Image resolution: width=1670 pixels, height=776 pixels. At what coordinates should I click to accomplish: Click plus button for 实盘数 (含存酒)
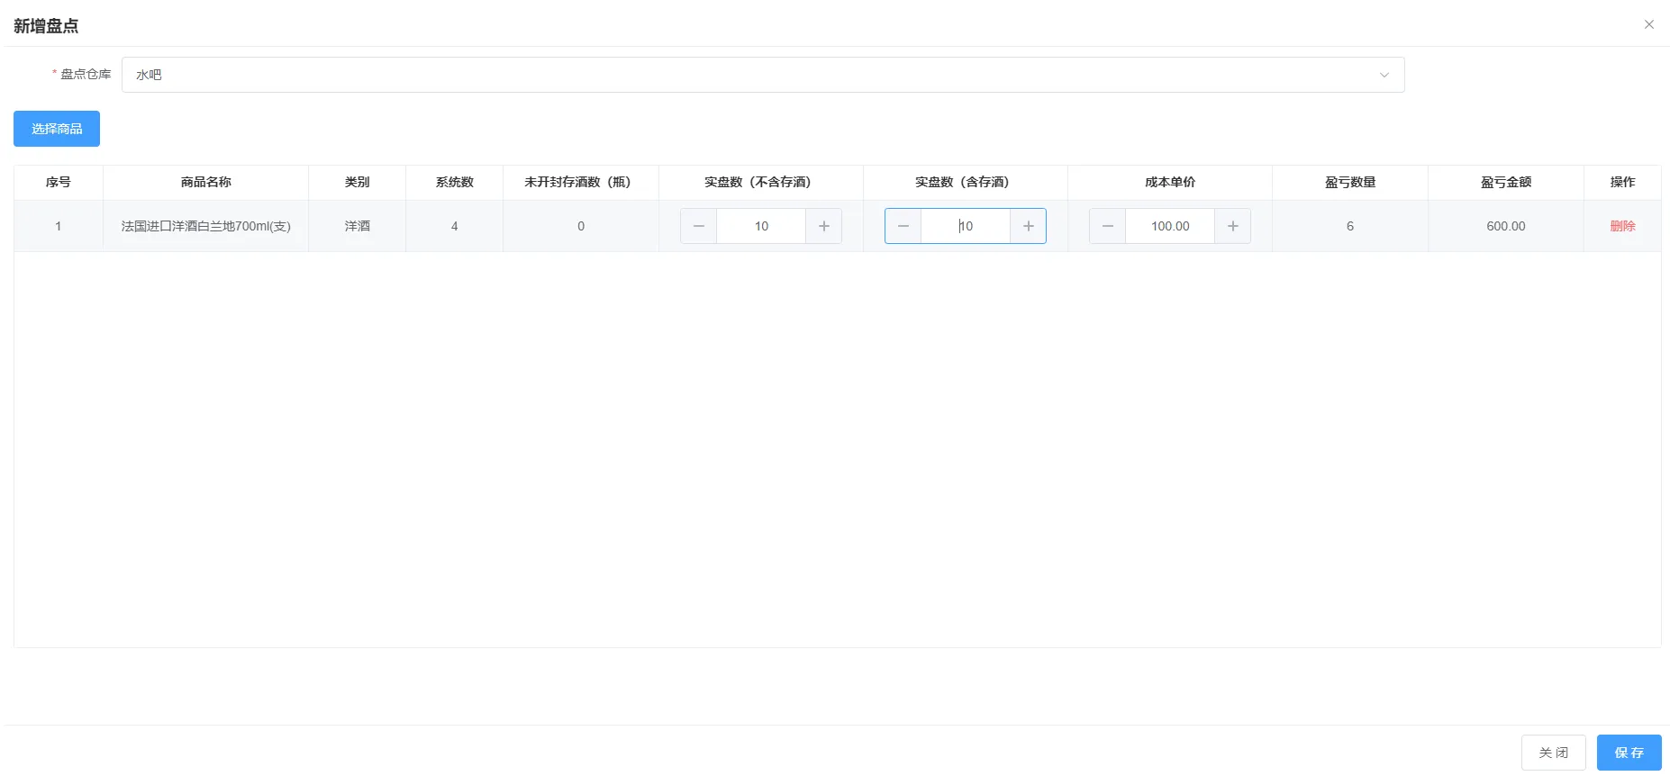click(x=1028, y=226)
